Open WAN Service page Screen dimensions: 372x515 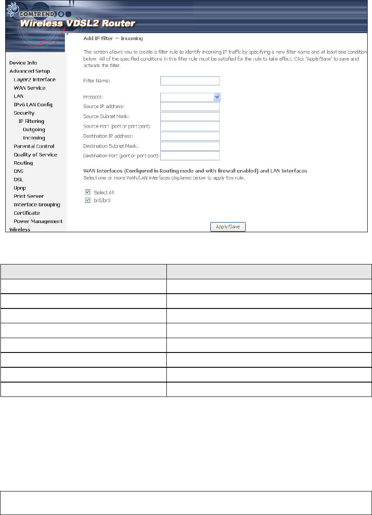(30, 88)
